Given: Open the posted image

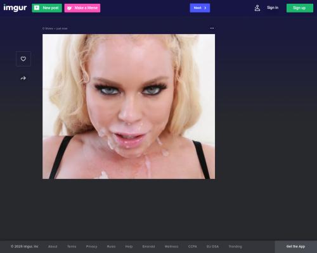Looking at the screenshot, I should coord(129,106).
